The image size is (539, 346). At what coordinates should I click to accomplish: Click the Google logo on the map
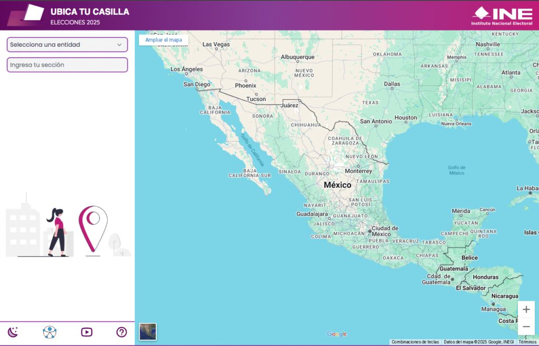coord(337,334)
